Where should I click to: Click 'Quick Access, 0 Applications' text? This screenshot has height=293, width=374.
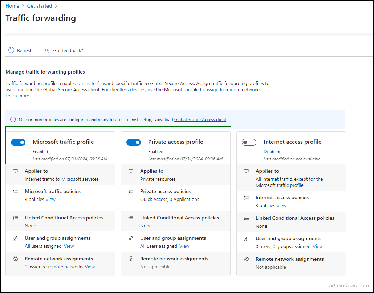tap(170, 199)
